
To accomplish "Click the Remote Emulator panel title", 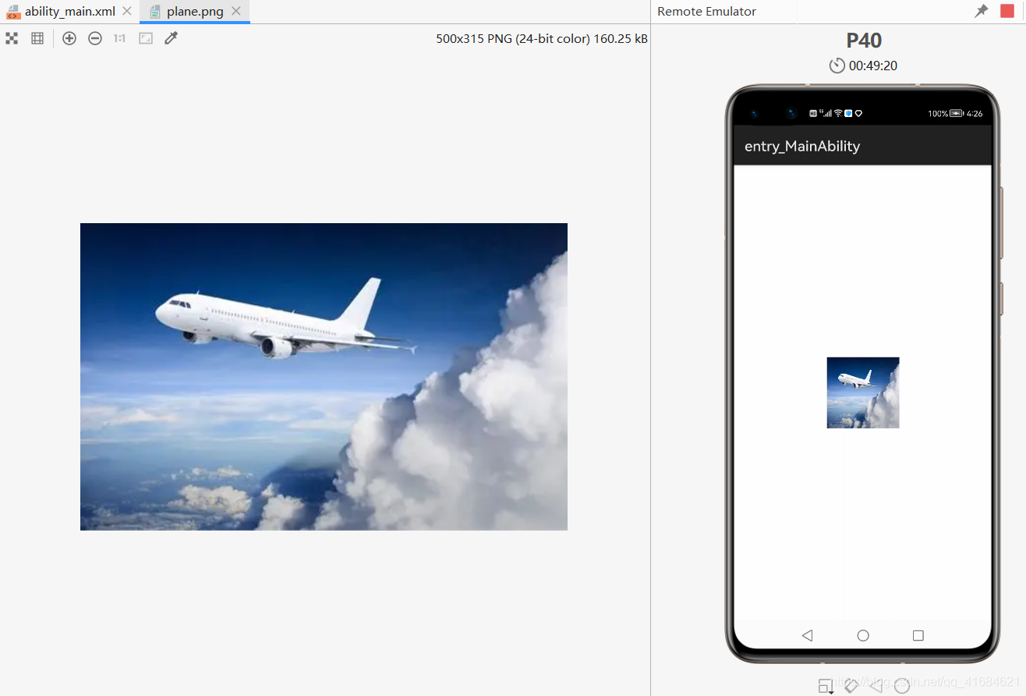I will 707,12.
